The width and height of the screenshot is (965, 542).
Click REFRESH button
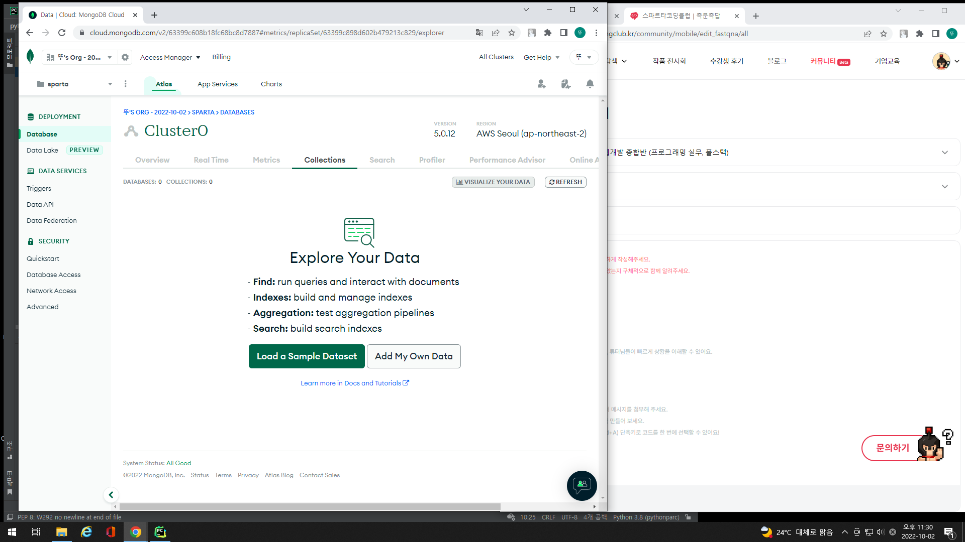[565, 182]
